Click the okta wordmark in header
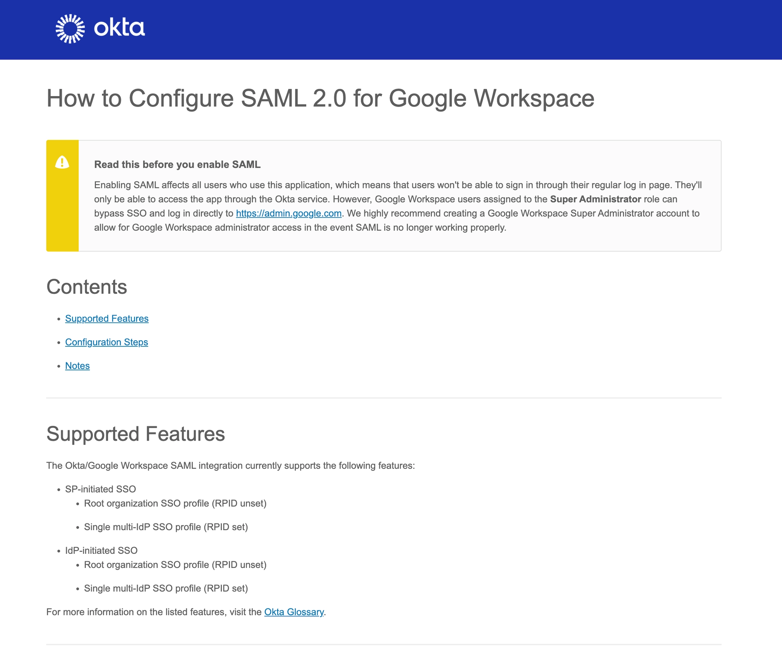Viewport: 782px width, 661px height. [x=120, y=28]
